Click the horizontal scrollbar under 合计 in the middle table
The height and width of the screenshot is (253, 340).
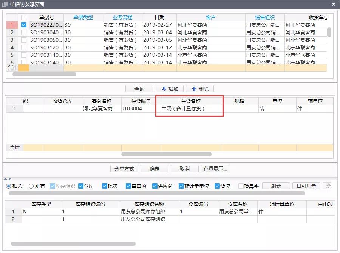pyautogui.click(x=166, y=154)
